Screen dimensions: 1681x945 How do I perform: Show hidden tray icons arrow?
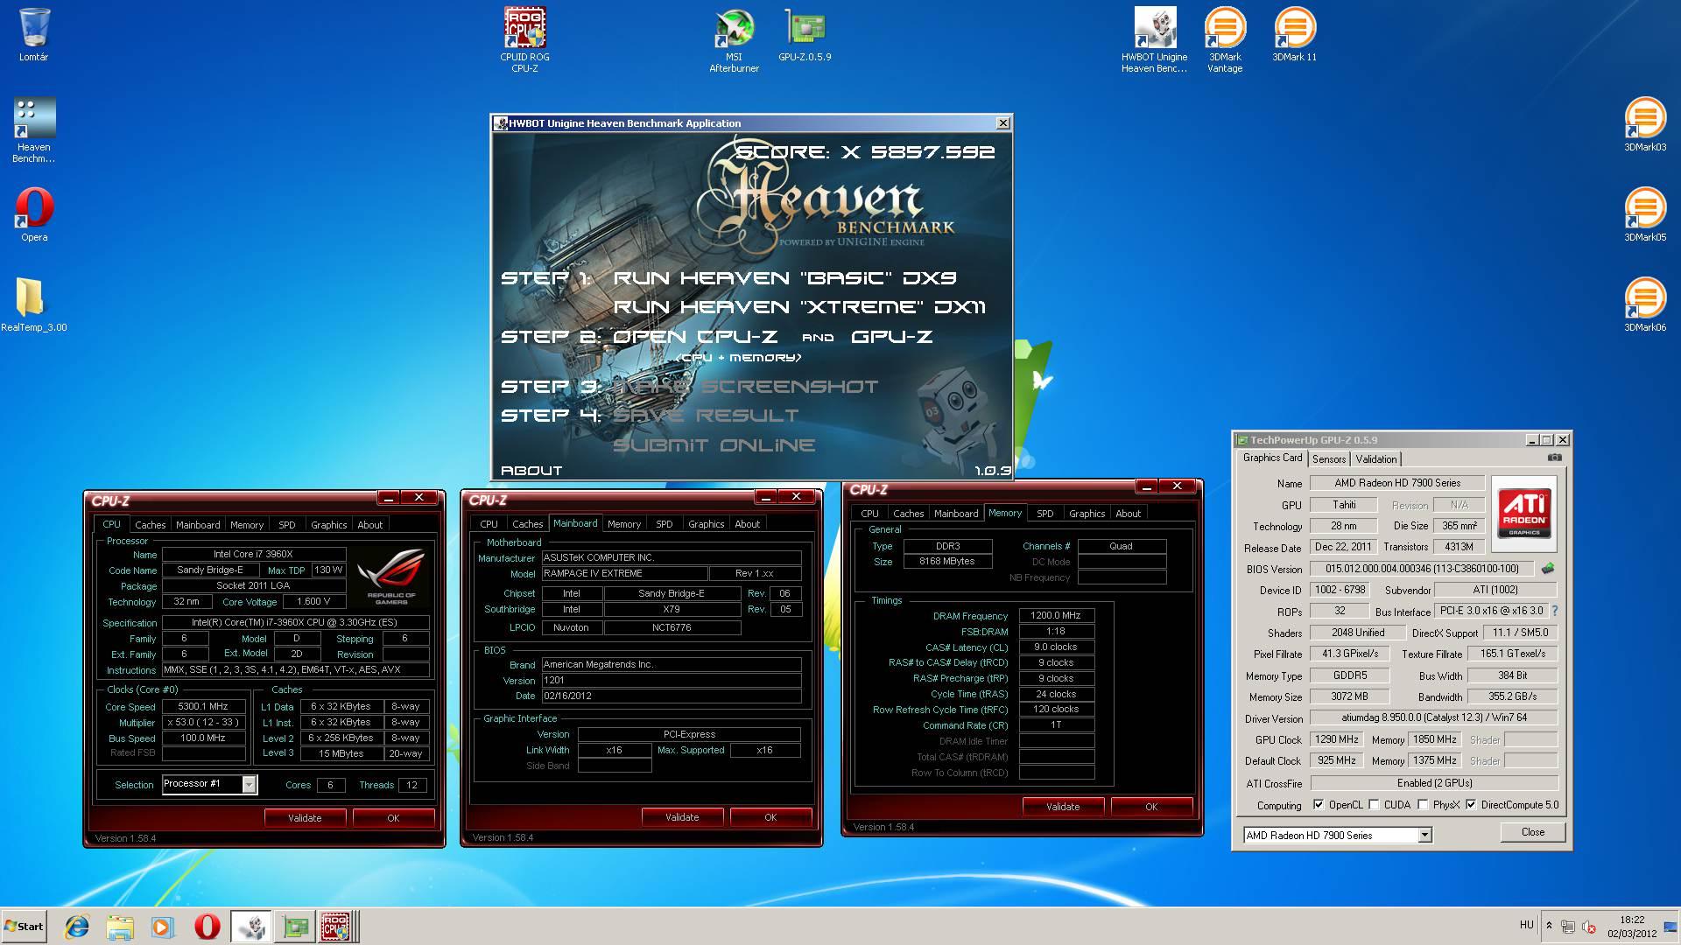(x=1549, y=926)
